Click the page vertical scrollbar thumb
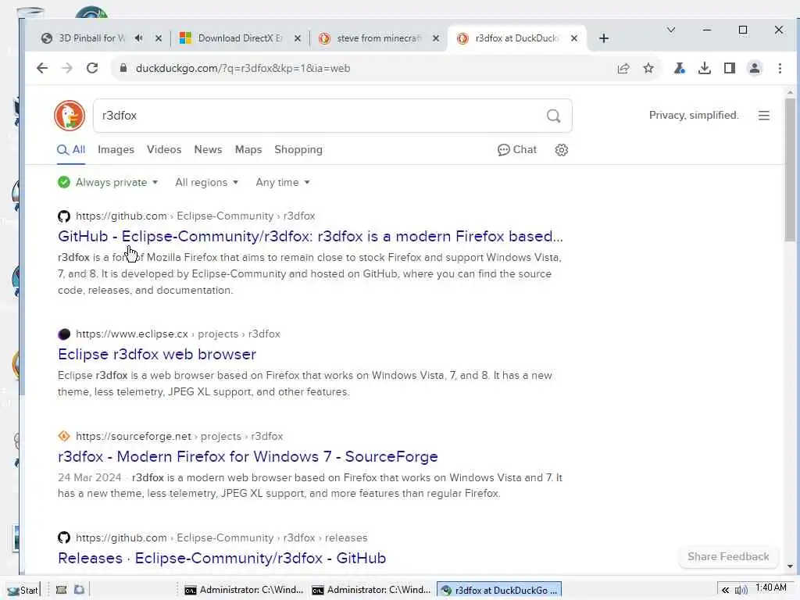Image resolution: width=800 pixels, height=600 pixels. [x=790, y=170]
